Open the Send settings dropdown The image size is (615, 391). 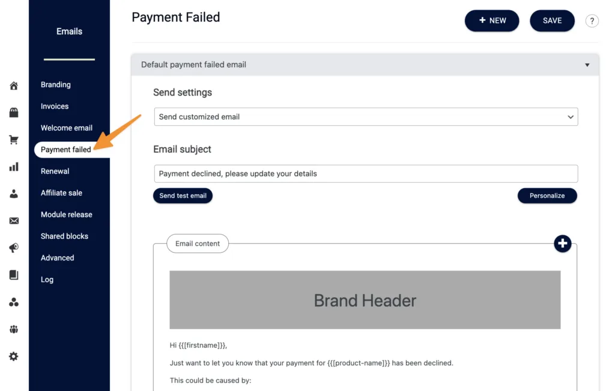(366, 117)
